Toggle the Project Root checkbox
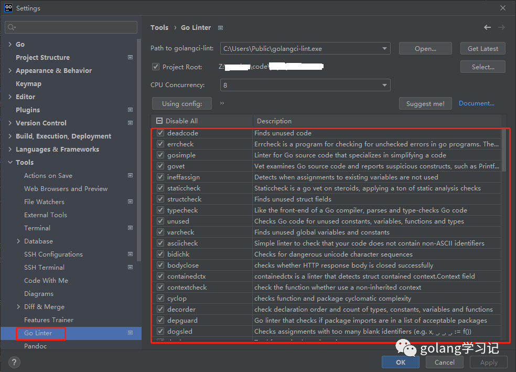Image resolution: width=516 pixels, height=372 pixels. tap(156, 67)
